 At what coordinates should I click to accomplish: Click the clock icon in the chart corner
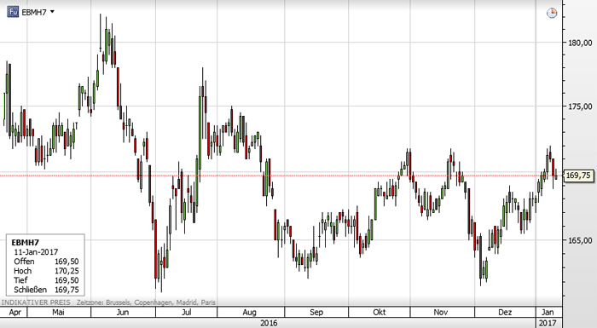click(x=552, y=13)
